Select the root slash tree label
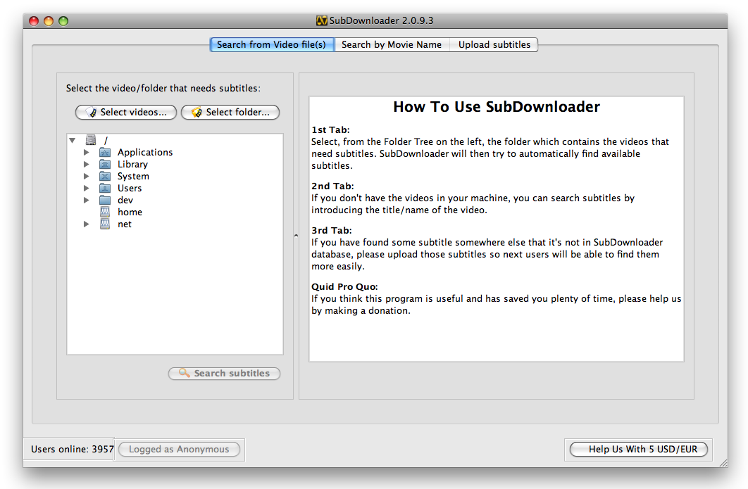This screenshot has height=489, width=748. [106, 141]
